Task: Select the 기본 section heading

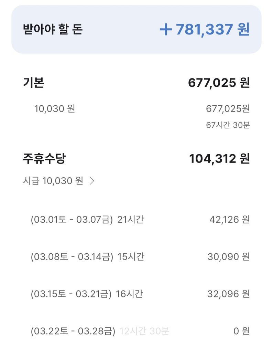Action: pyautogui.click(x=33, y=83)
